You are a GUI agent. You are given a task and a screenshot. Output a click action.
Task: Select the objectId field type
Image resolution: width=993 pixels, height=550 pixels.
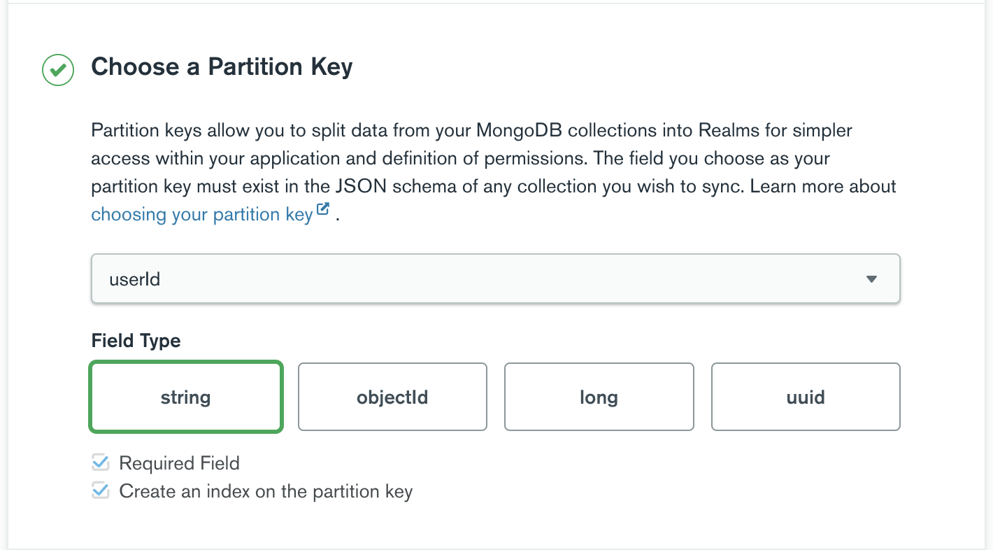pos(392,397)
